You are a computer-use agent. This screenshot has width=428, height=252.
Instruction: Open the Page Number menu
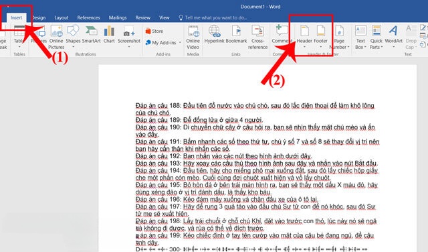click(339, 37)
